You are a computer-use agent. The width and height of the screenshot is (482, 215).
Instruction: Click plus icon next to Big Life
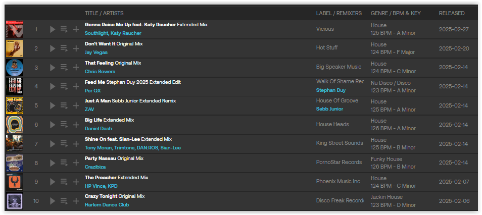point(76,124)
